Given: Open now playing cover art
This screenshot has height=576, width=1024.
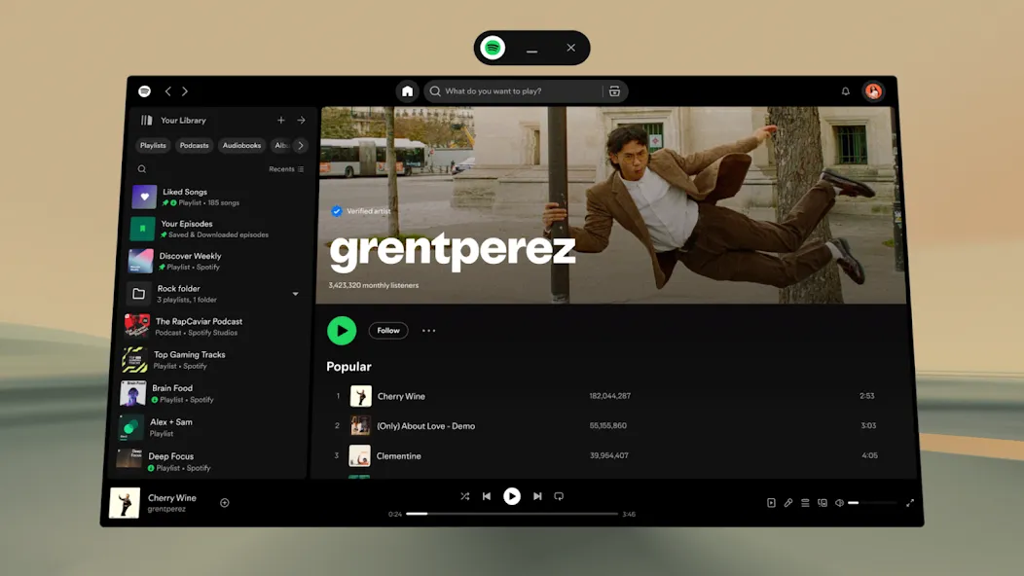Looking at the screenshot, I should click(124, 503).
